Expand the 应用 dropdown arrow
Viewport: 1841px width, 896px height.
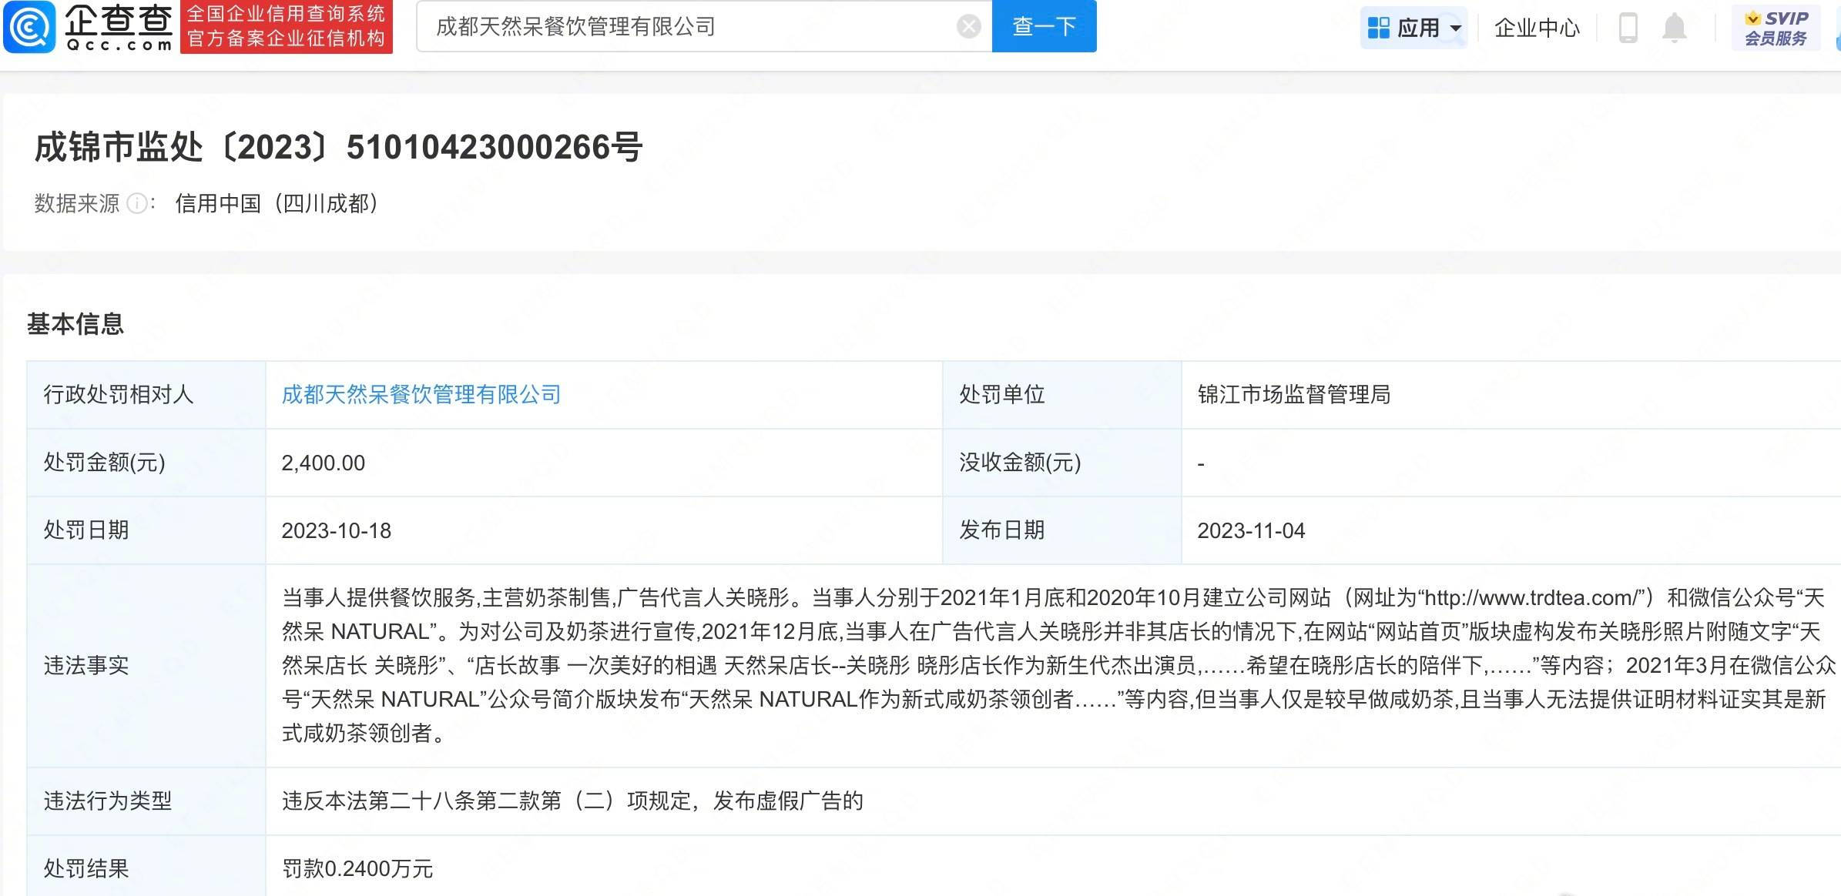coord(1456,28)
